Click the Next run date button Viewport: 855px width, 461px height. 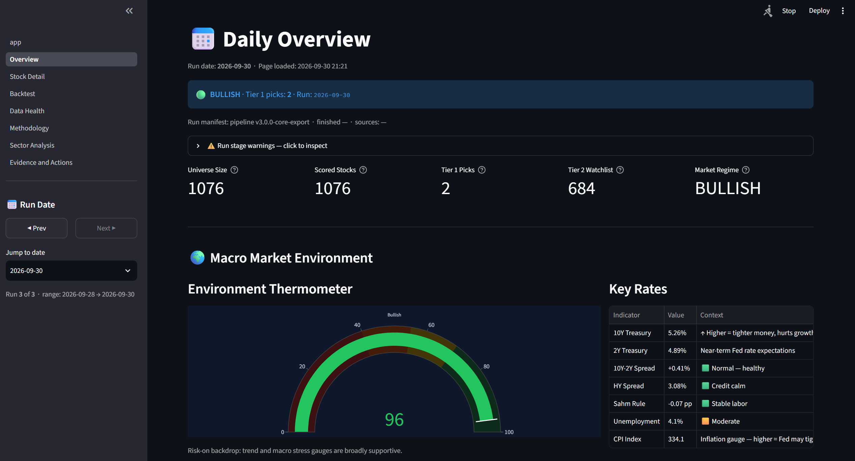click(x=106, y=228)
